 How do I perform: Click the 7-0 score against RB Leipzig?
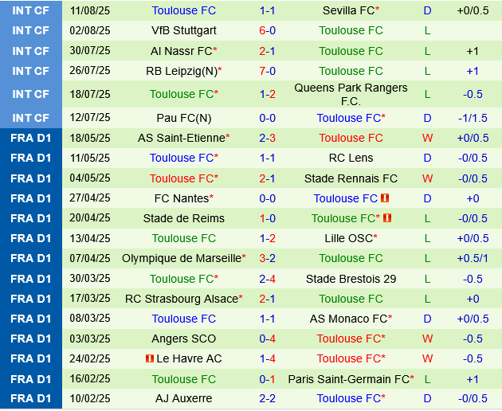[x=268, y=71]
